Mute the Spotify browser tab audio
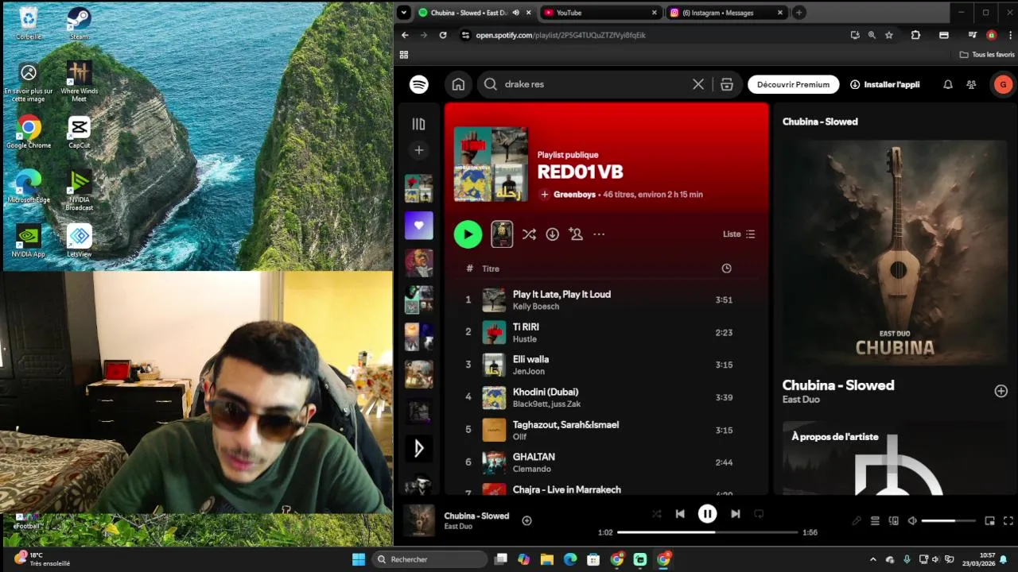Screen dimensions: 1018x572 click(516, 13)
